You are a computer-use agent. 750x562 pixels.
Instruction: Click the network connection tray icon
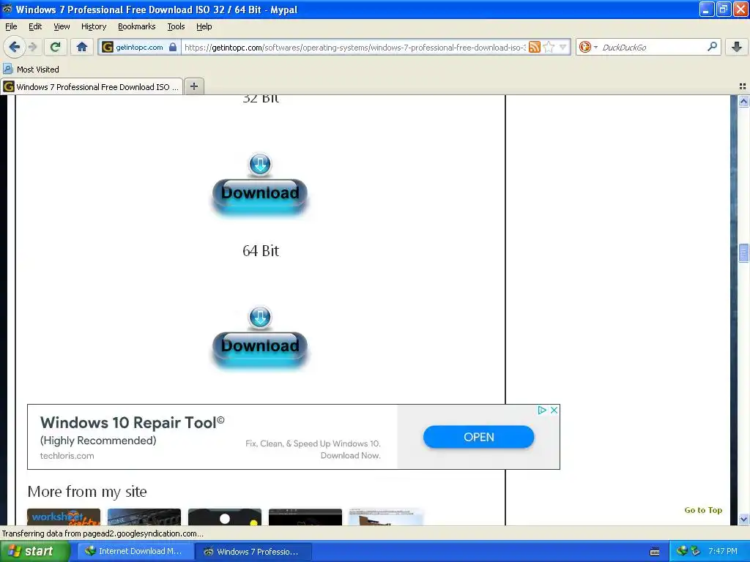[x=696, y=551]
